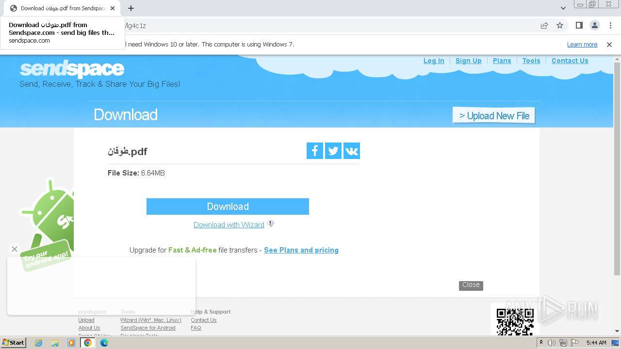The width and height of the screenshot is (621, 349).
Task: Open File Explorer from taskbar
Action: click(x=55, y=343)
